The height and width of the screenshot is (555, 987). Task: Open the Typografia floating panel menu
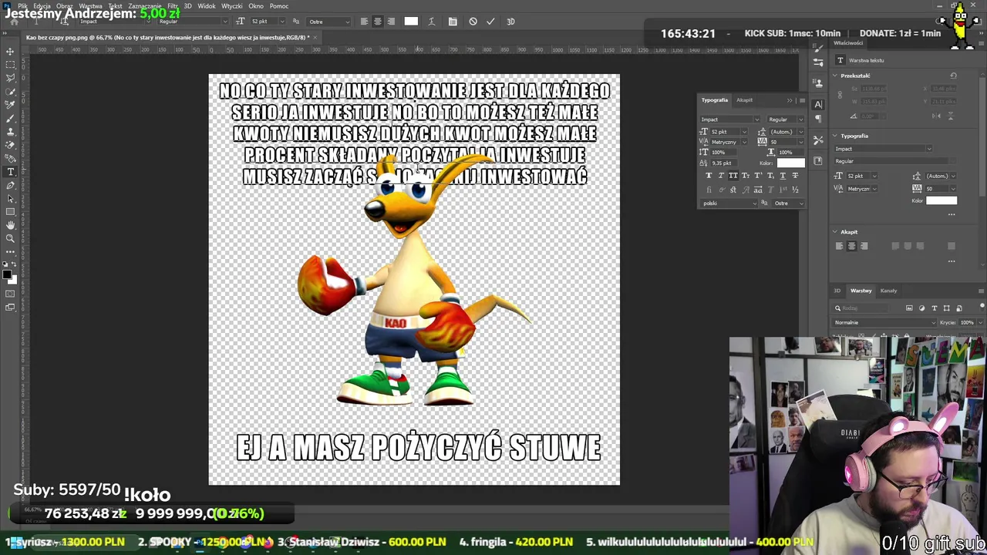(x=802, y=100)
